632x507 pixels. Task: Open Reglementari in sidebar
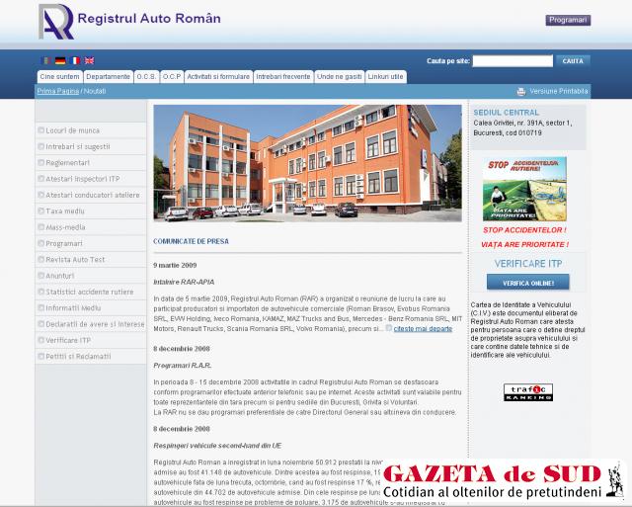pos(91,162)
